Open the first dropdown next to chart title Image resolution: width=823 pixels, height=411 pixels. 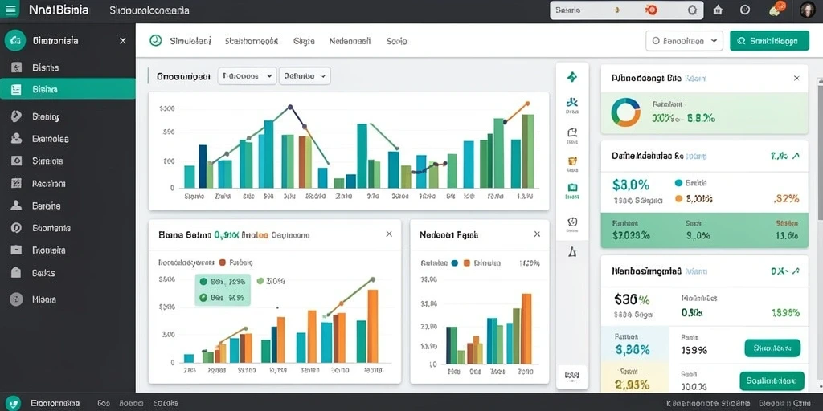pyautogui.click(x=247, y=76)
